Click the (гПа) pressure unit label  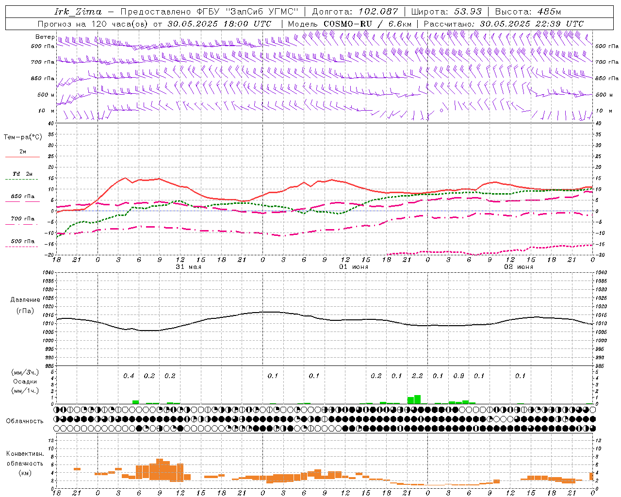[25, 311]
